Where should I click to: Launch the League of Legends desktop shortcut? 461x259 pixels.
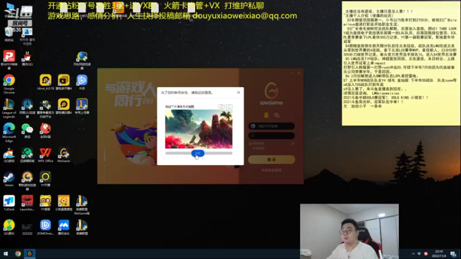(x=9, y=108)
